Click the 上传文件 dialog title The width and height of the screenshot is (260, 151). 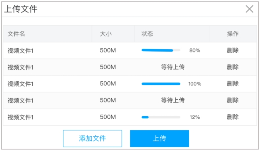point(21,9)
